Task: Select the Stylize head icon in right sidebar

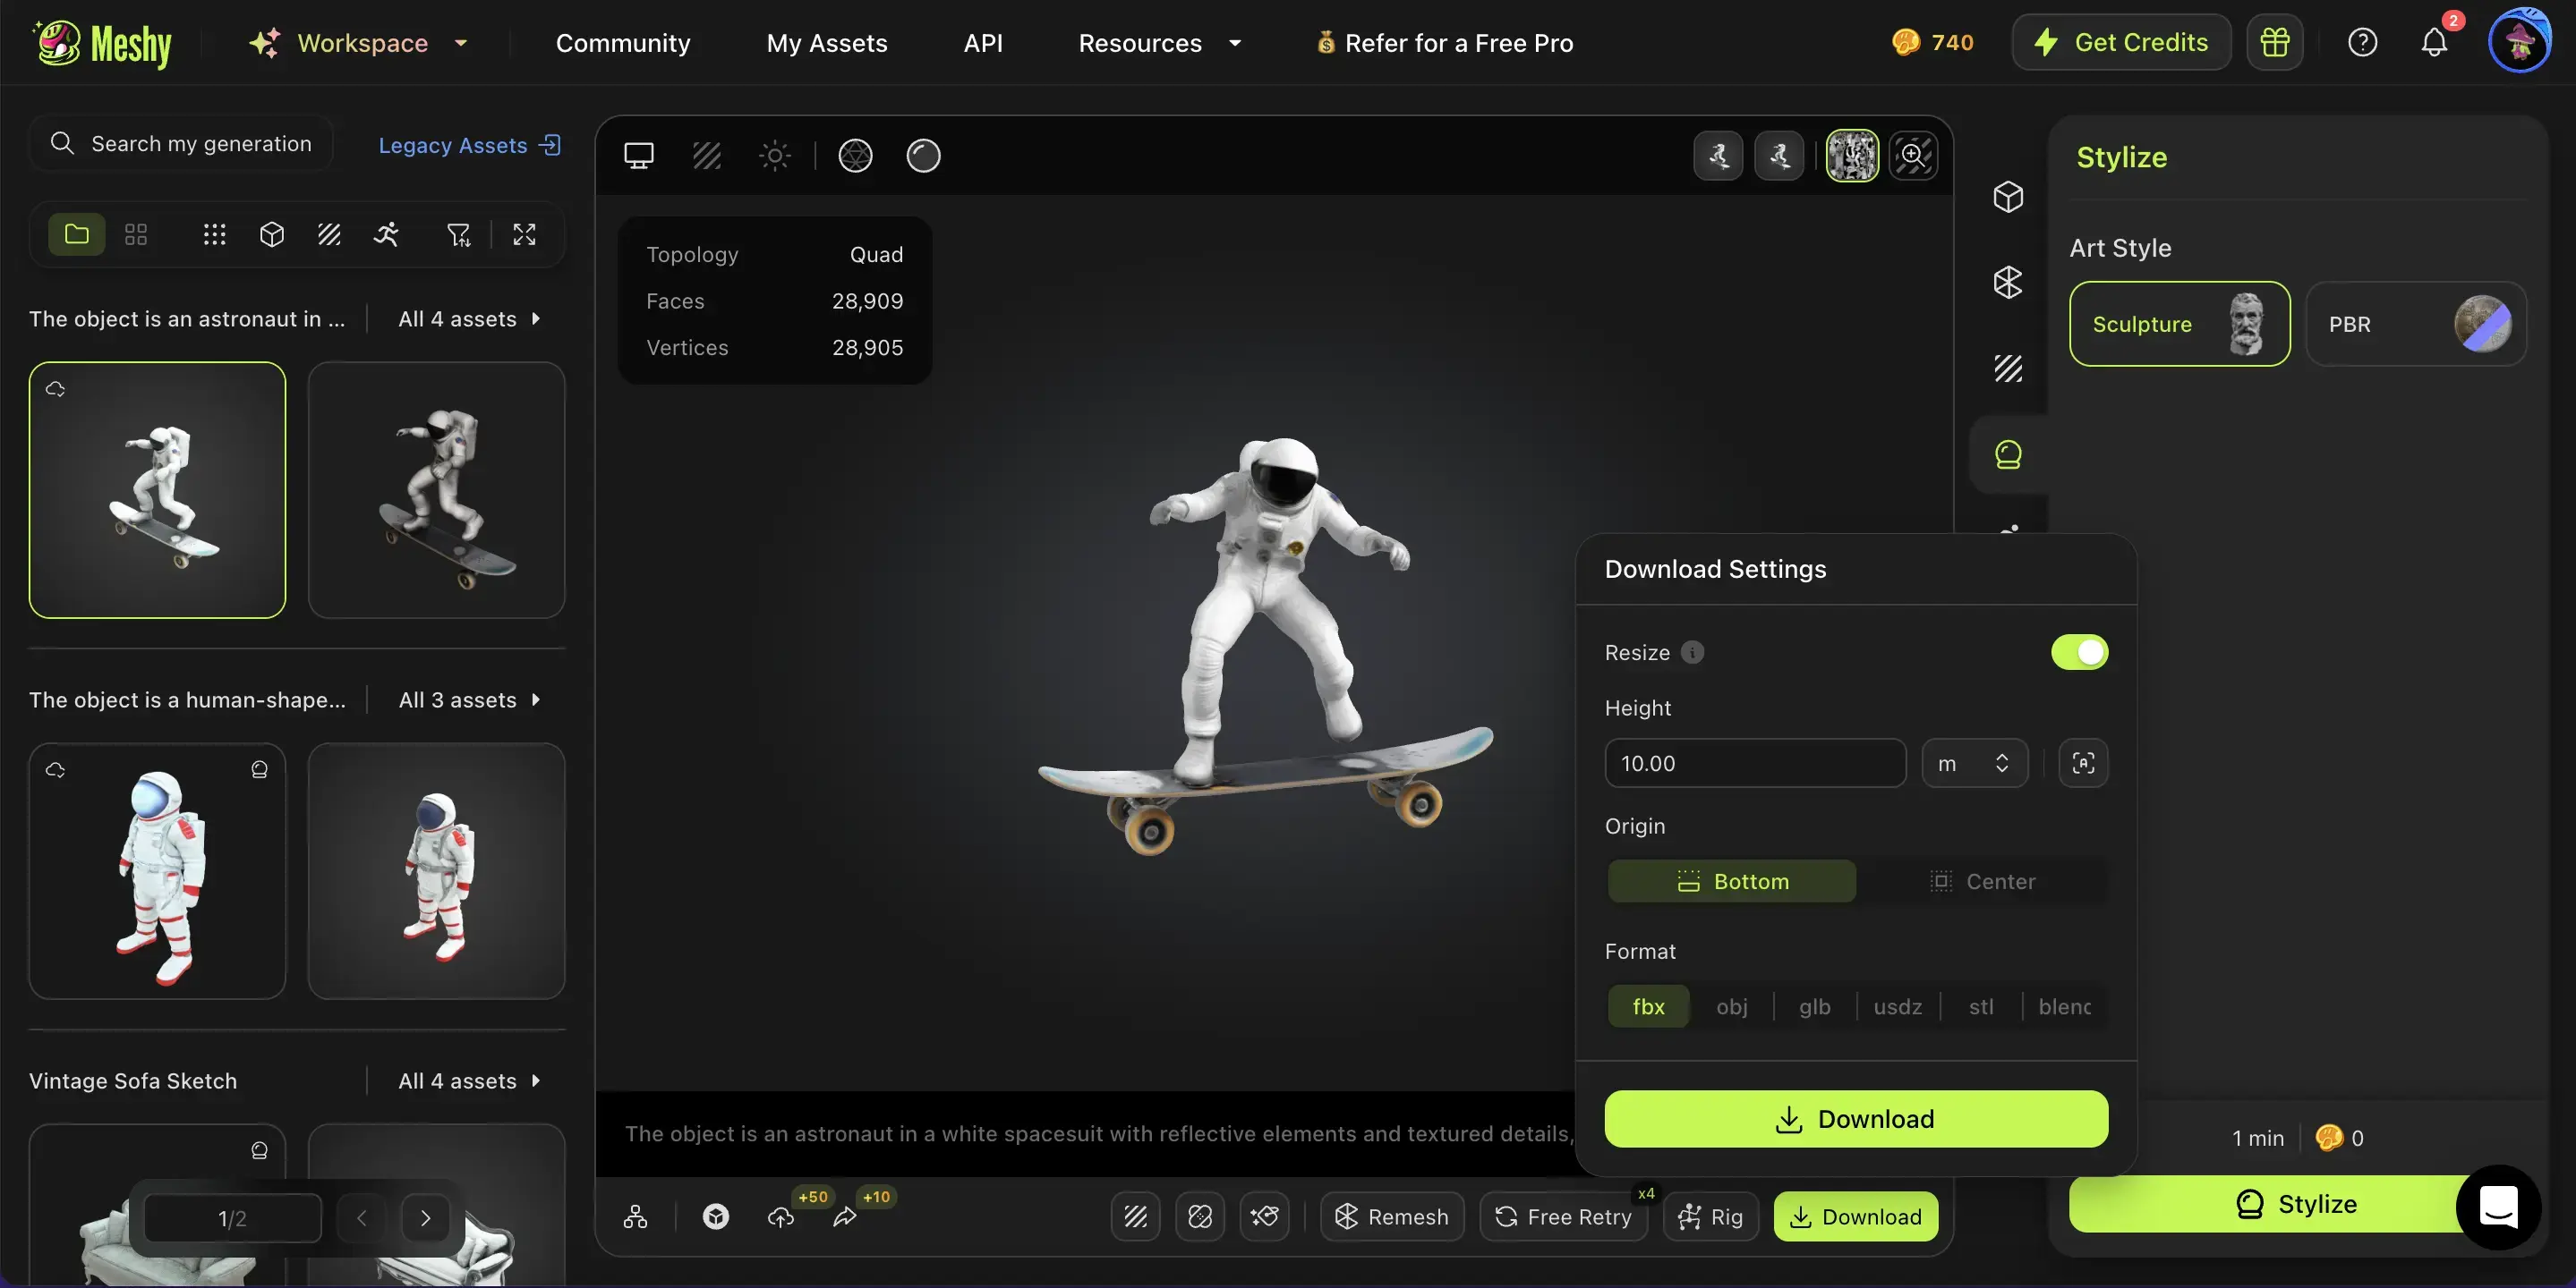Action: pos(2008,455)
